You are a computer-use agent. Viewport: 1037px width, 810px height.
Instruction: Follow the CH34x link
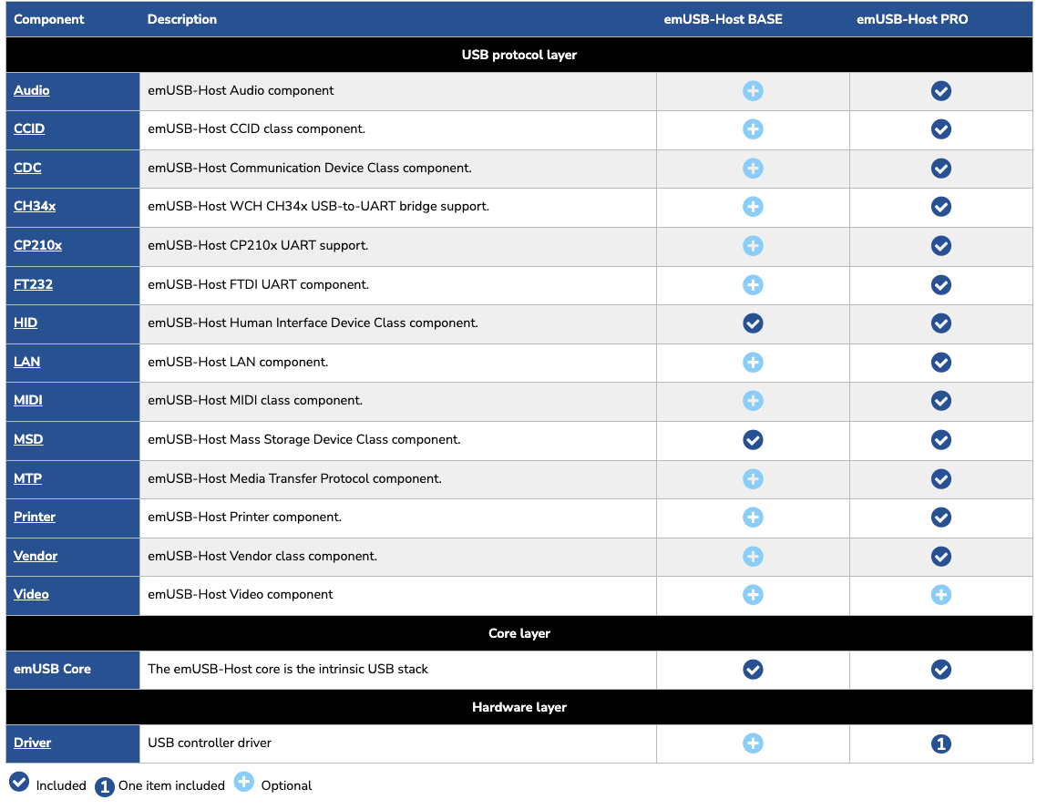click(35, 207)
